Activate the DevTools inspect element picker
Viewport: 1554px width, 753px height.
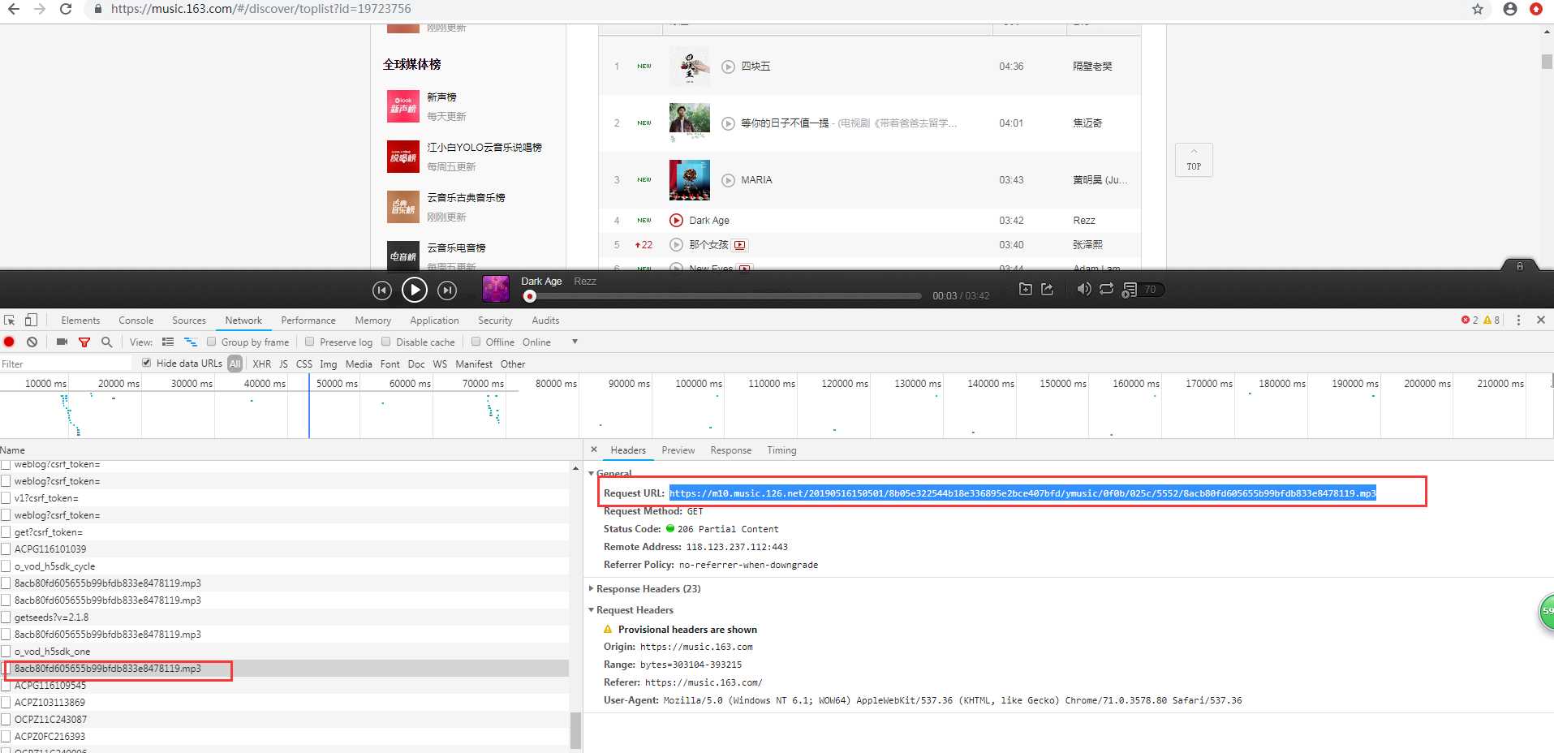[10, 321]
